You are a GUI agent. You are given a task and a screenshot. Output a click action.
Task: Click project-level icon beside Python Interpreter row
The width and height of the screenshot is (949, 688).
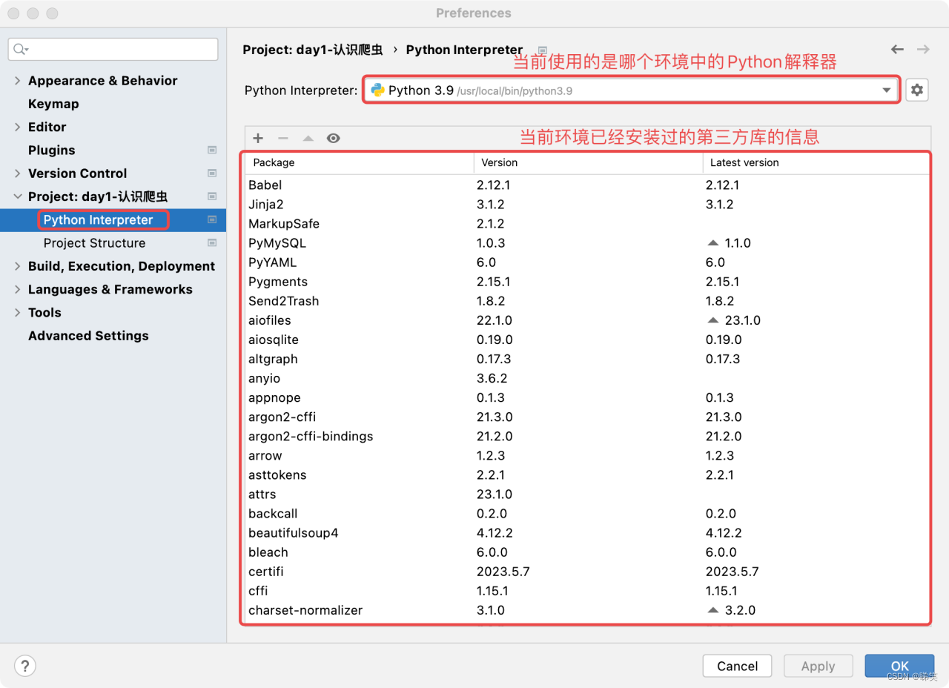coord(212,219)
